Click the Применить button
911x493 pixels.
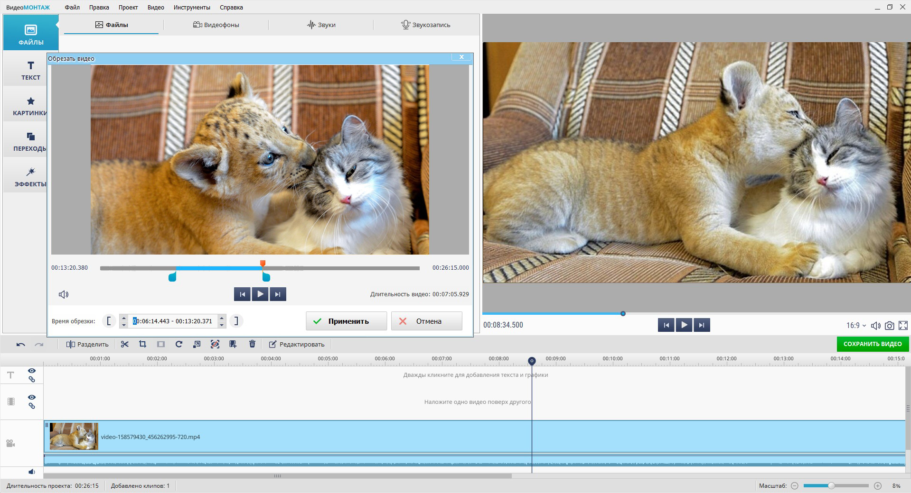click(x=346, y=321)
